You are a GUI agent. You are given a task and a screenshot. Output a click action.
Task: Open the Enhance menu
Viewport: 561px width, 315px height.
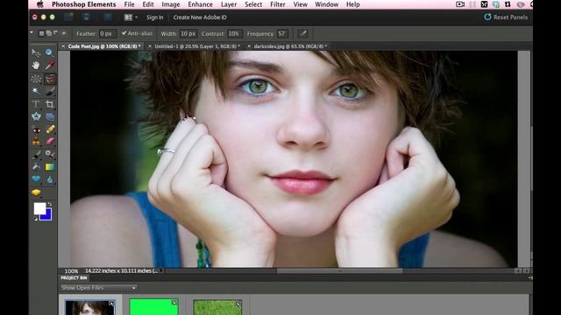tap(200, 4)
